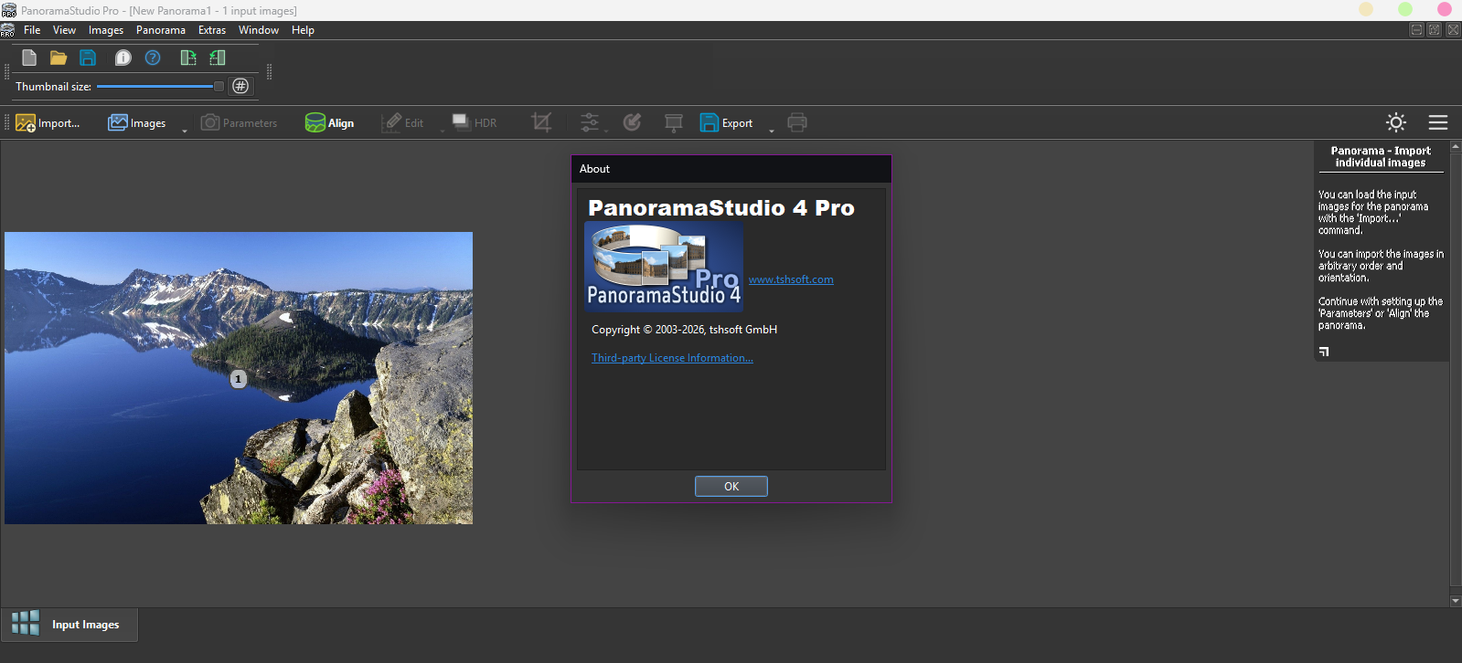The image size is (1462, 663).
Task: Open the hamburger menu at top right
Action: point(1438,122)
